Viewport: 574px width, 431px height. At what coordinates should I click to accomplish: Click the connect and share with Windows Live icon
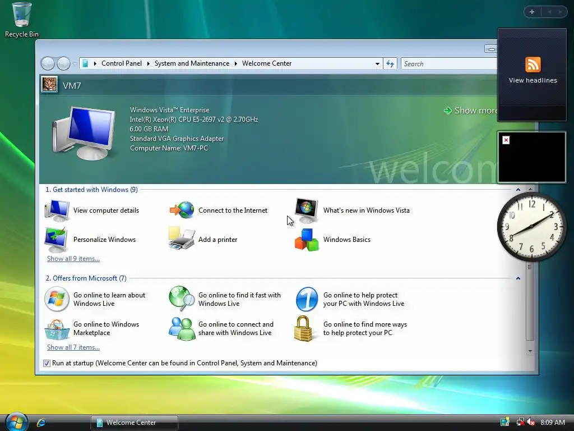[182, 328]
